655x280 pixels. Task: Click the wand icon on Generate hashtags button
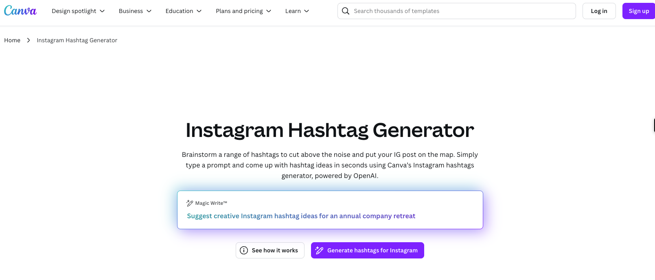[320, 250]
